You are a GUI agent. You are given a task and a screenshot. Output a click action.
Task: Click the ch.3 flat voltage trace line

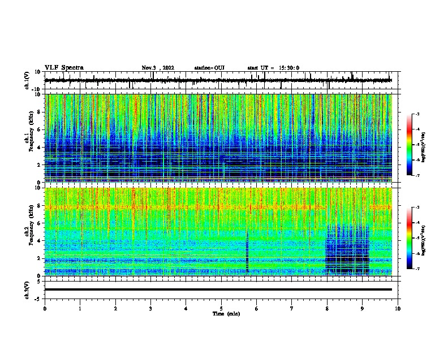point(218,289)
